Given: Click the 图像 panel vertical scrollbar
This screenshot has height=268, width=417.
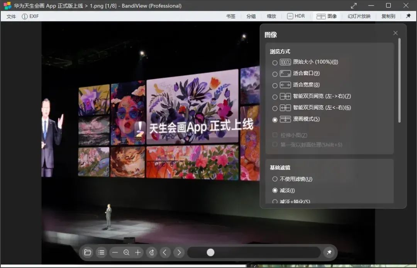Looking at the screenshot, I should pos(399,81).
